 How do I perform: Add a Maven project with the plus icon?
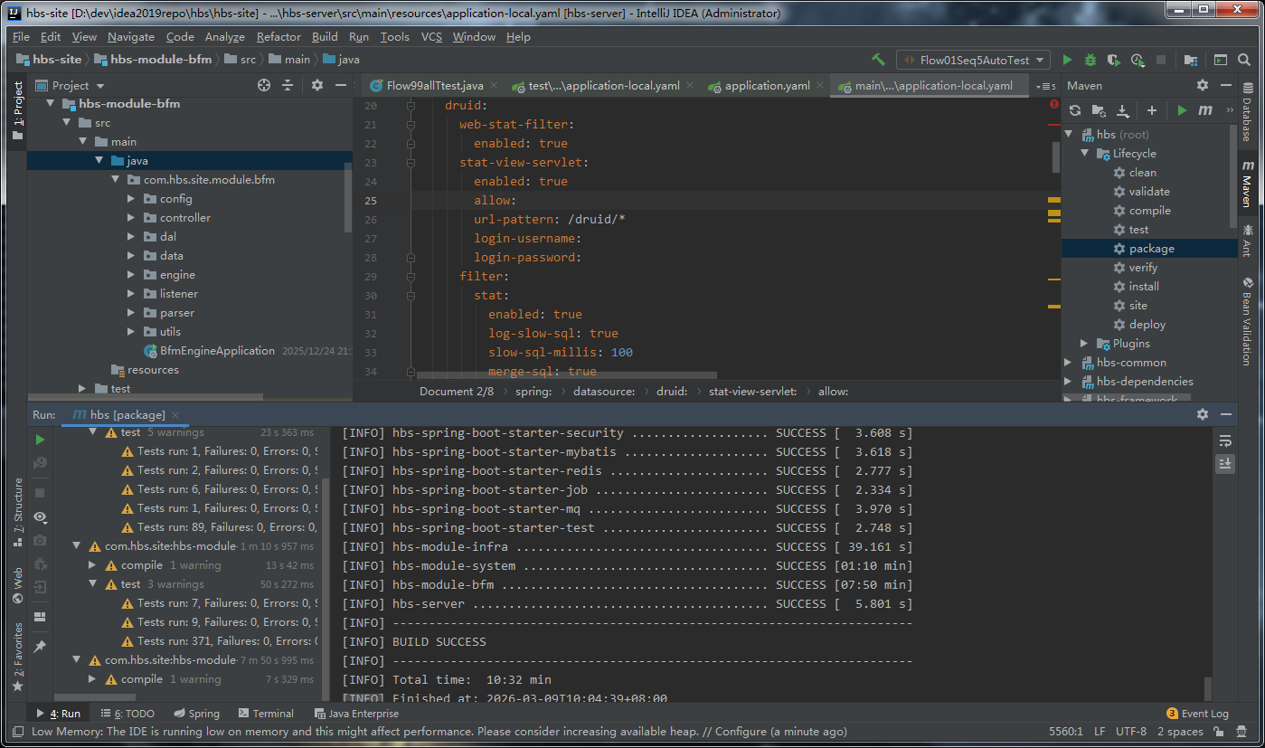click(1152, 110)
